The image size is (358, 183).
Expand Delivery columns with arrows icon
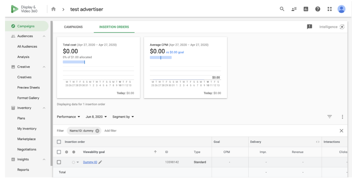point(318,142)
